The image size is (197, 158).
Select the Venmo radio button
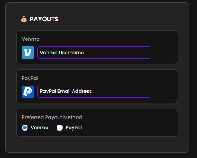25,128
